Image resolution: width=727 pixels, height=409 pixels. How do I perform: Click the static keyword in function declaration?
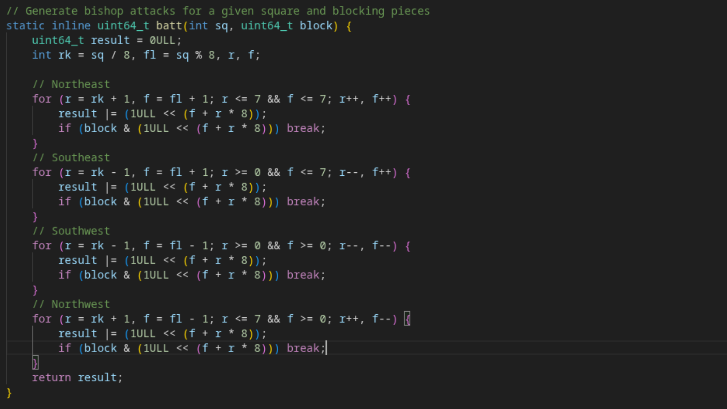tap(25, 26)
